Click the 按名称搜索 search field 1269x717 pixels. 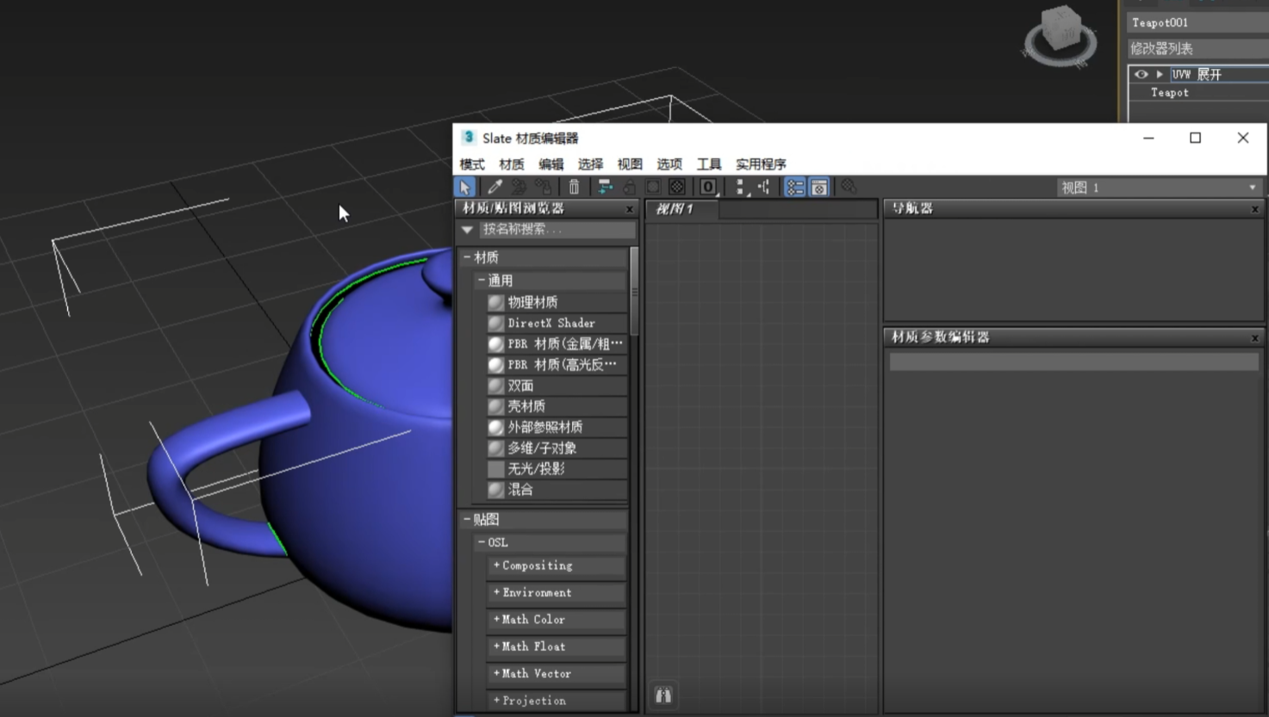tap(557, 230)
